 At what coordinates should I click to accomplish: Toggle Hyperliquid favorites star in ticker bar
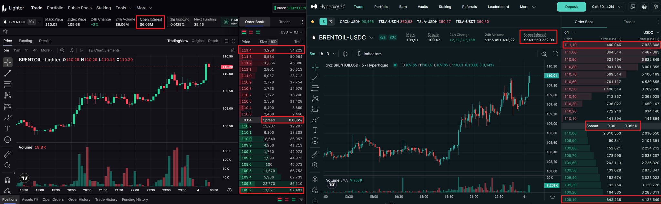tap(313, 22)
